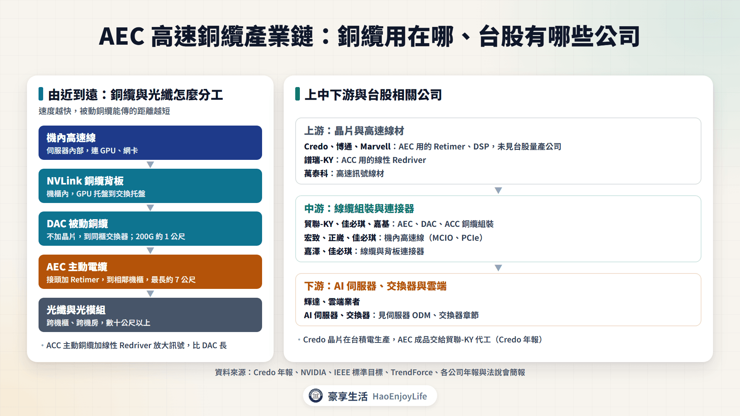This screenshot has width=740, height=416.
Task: Click heading 由近到遠：銅纜與光纖怎麼分工
Action: coord(135,95)
